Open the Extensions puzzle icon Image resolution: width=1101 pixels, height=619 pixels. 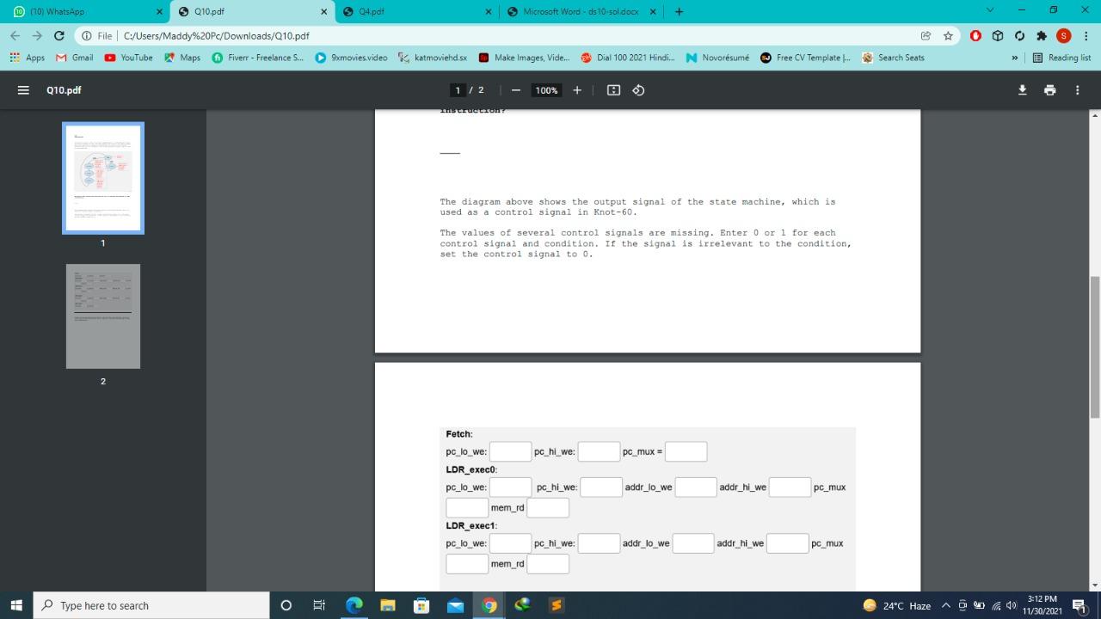point(1042,36)
